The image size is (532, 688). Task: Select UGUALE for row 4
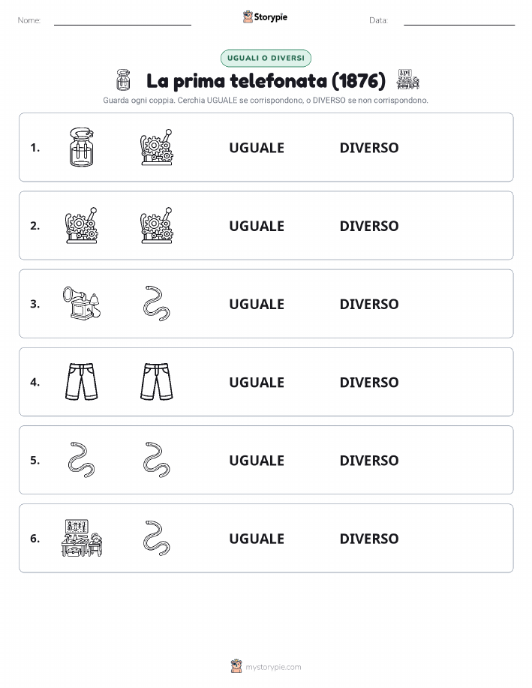(x=257, y=382)
